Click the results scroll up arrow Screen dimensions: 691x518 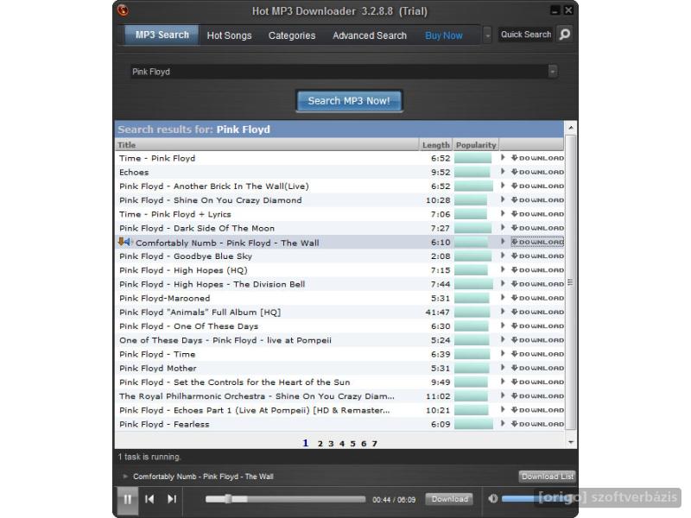(571, 128)
